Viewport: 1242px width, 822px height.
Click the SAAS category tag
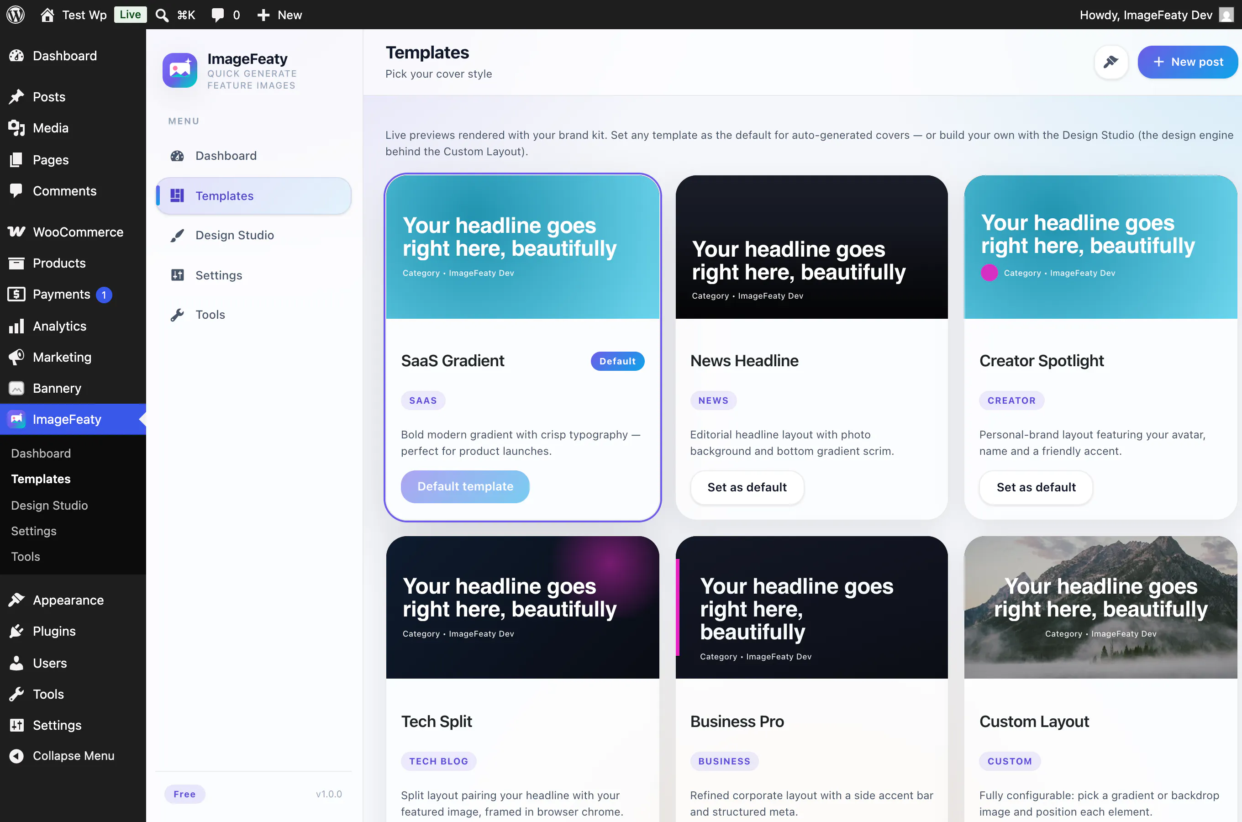(423, 400)
